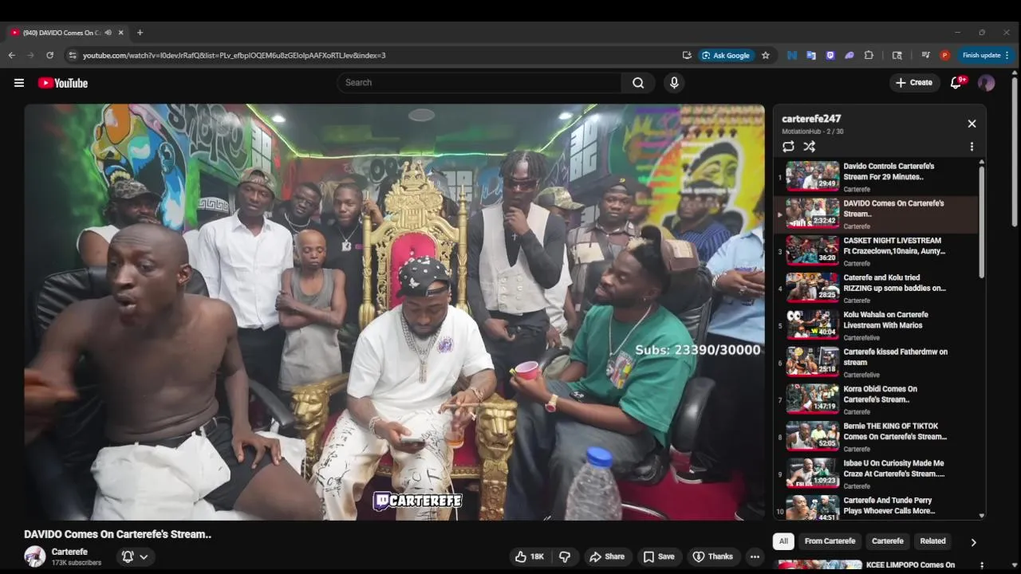Open Finish update three-dot Chrome menu
1021x574 pixels.
[1007, 55]
